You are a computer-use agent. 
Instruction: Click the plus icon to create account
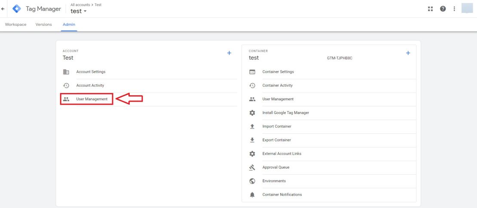[229, 53]
